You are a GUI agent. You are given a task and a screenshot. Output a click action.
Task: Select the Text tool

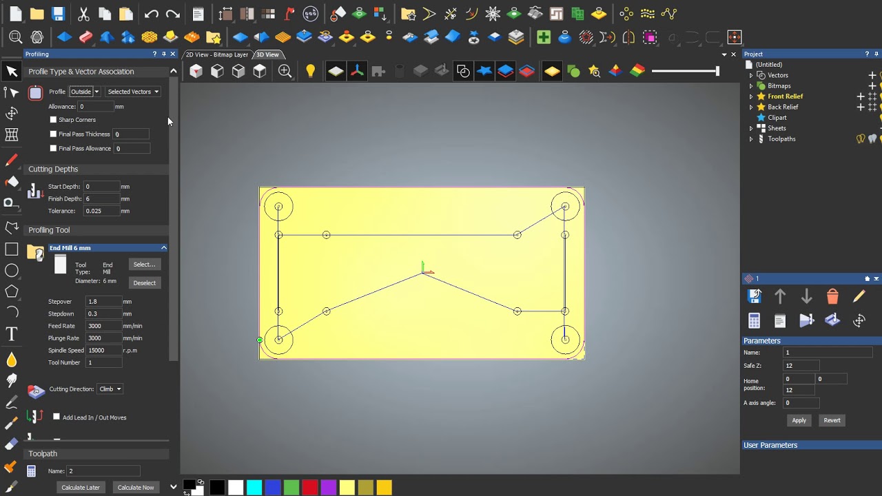[x=12, y=334]
